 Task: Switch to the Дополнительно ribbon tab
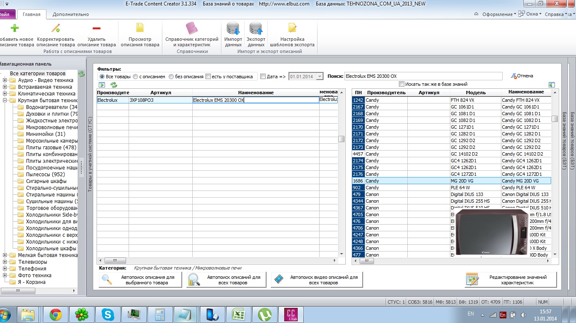(x=71, y=14)
